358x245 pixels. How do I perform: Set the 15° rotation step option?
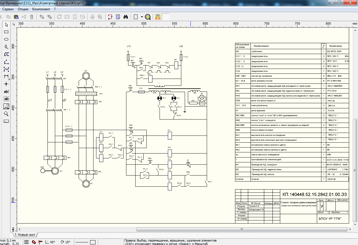point(65,242)
